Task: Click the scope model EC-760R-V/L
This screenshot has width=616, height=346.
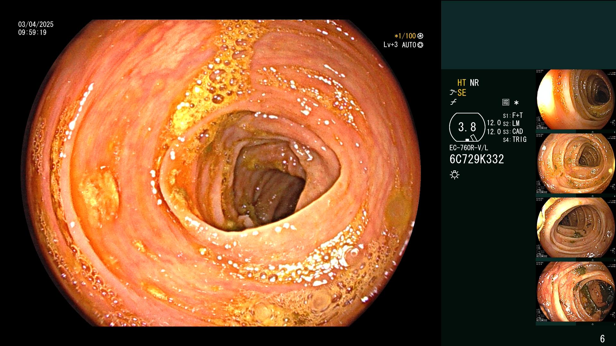Action: [x=469, y=148]
